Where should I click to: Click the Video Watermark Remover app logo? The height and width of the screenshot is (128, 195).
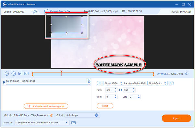(5, 4)
